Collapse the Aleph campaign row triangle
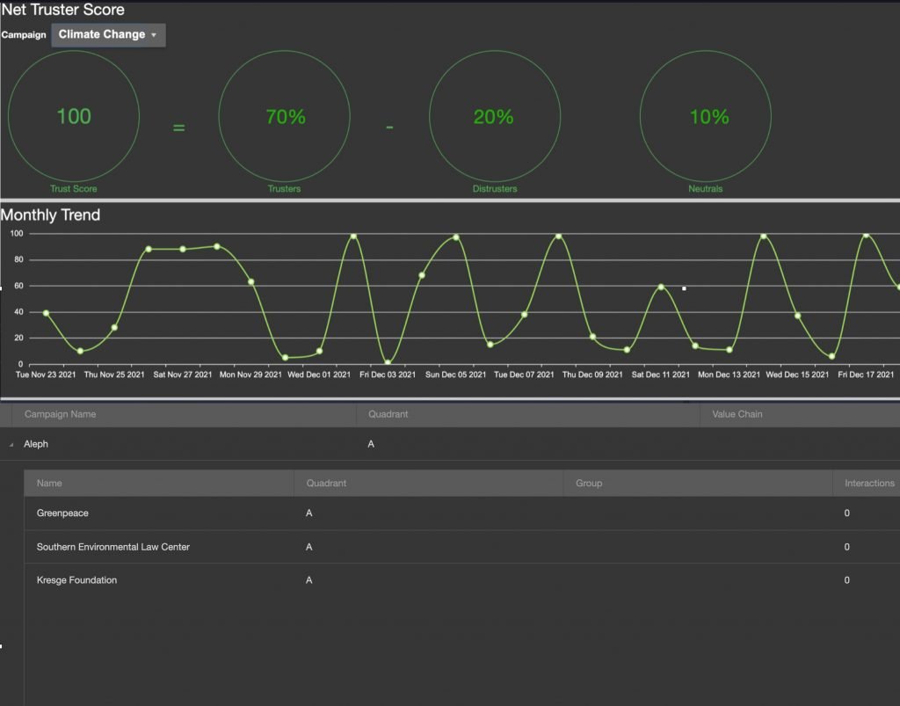Viewport: 900px width, 706px height. [x=11, y=445]
